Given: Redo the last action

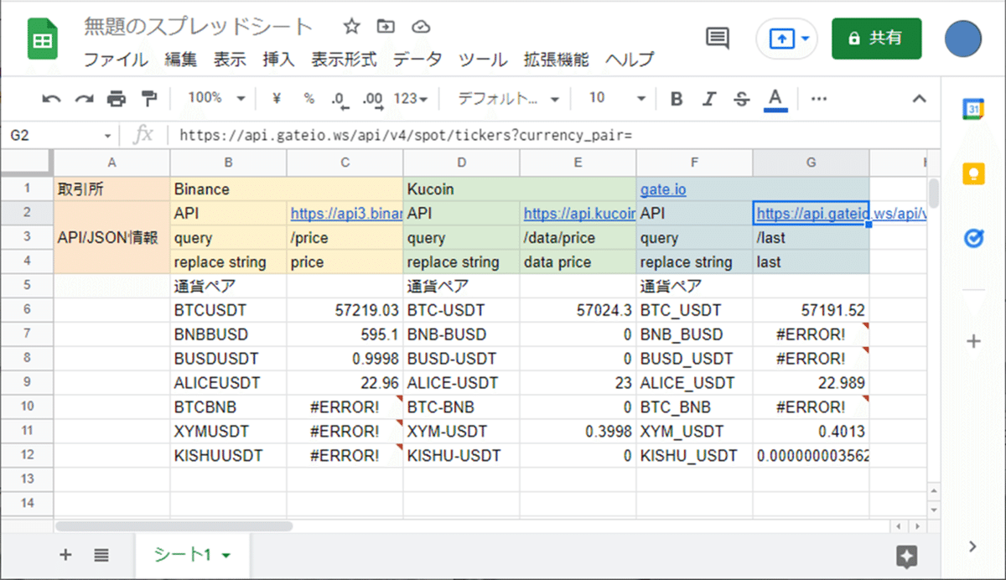Looking at the screenshot, I should [84, 99].
